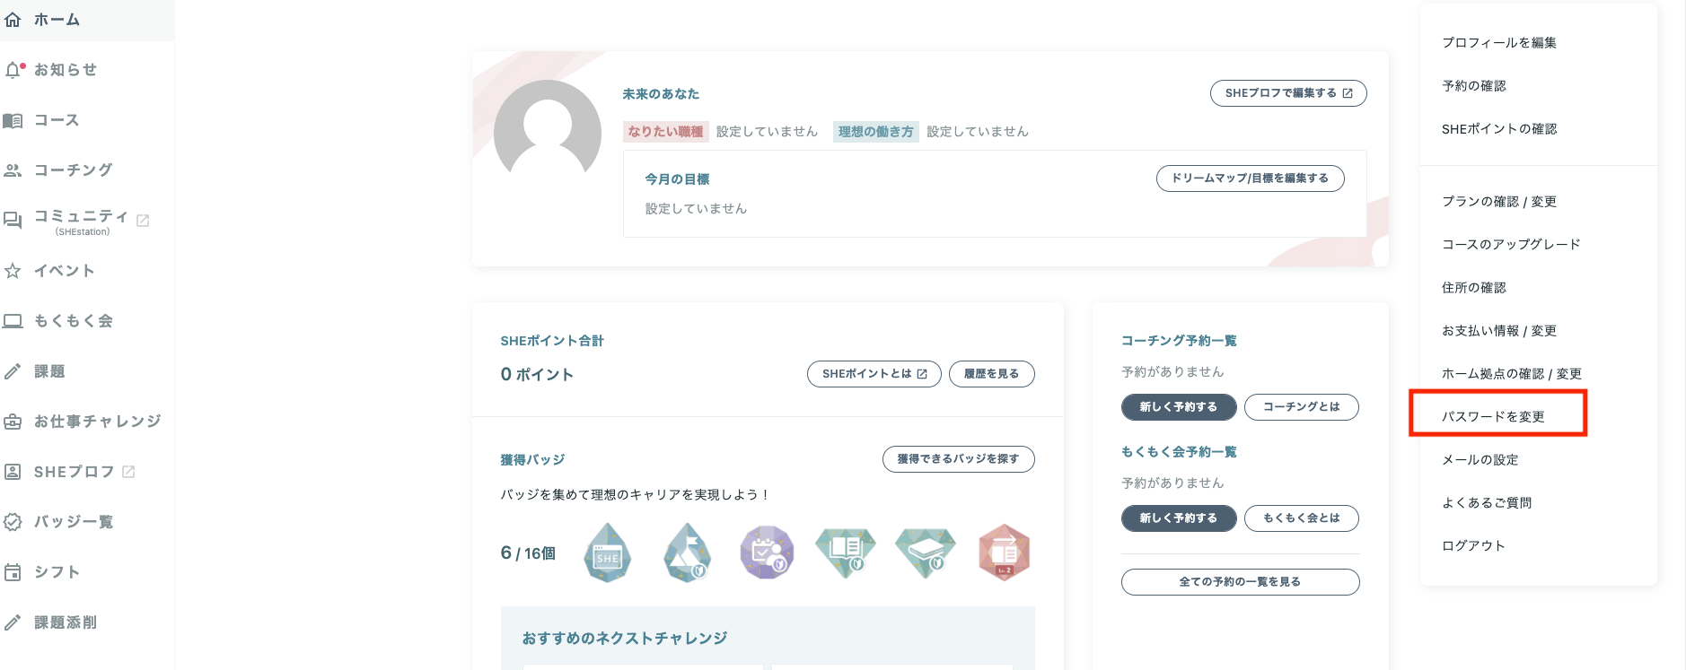Open "プロフィールを編集" menu entry
This screenshot has height=670, width=1686.
pos(1498,42)
